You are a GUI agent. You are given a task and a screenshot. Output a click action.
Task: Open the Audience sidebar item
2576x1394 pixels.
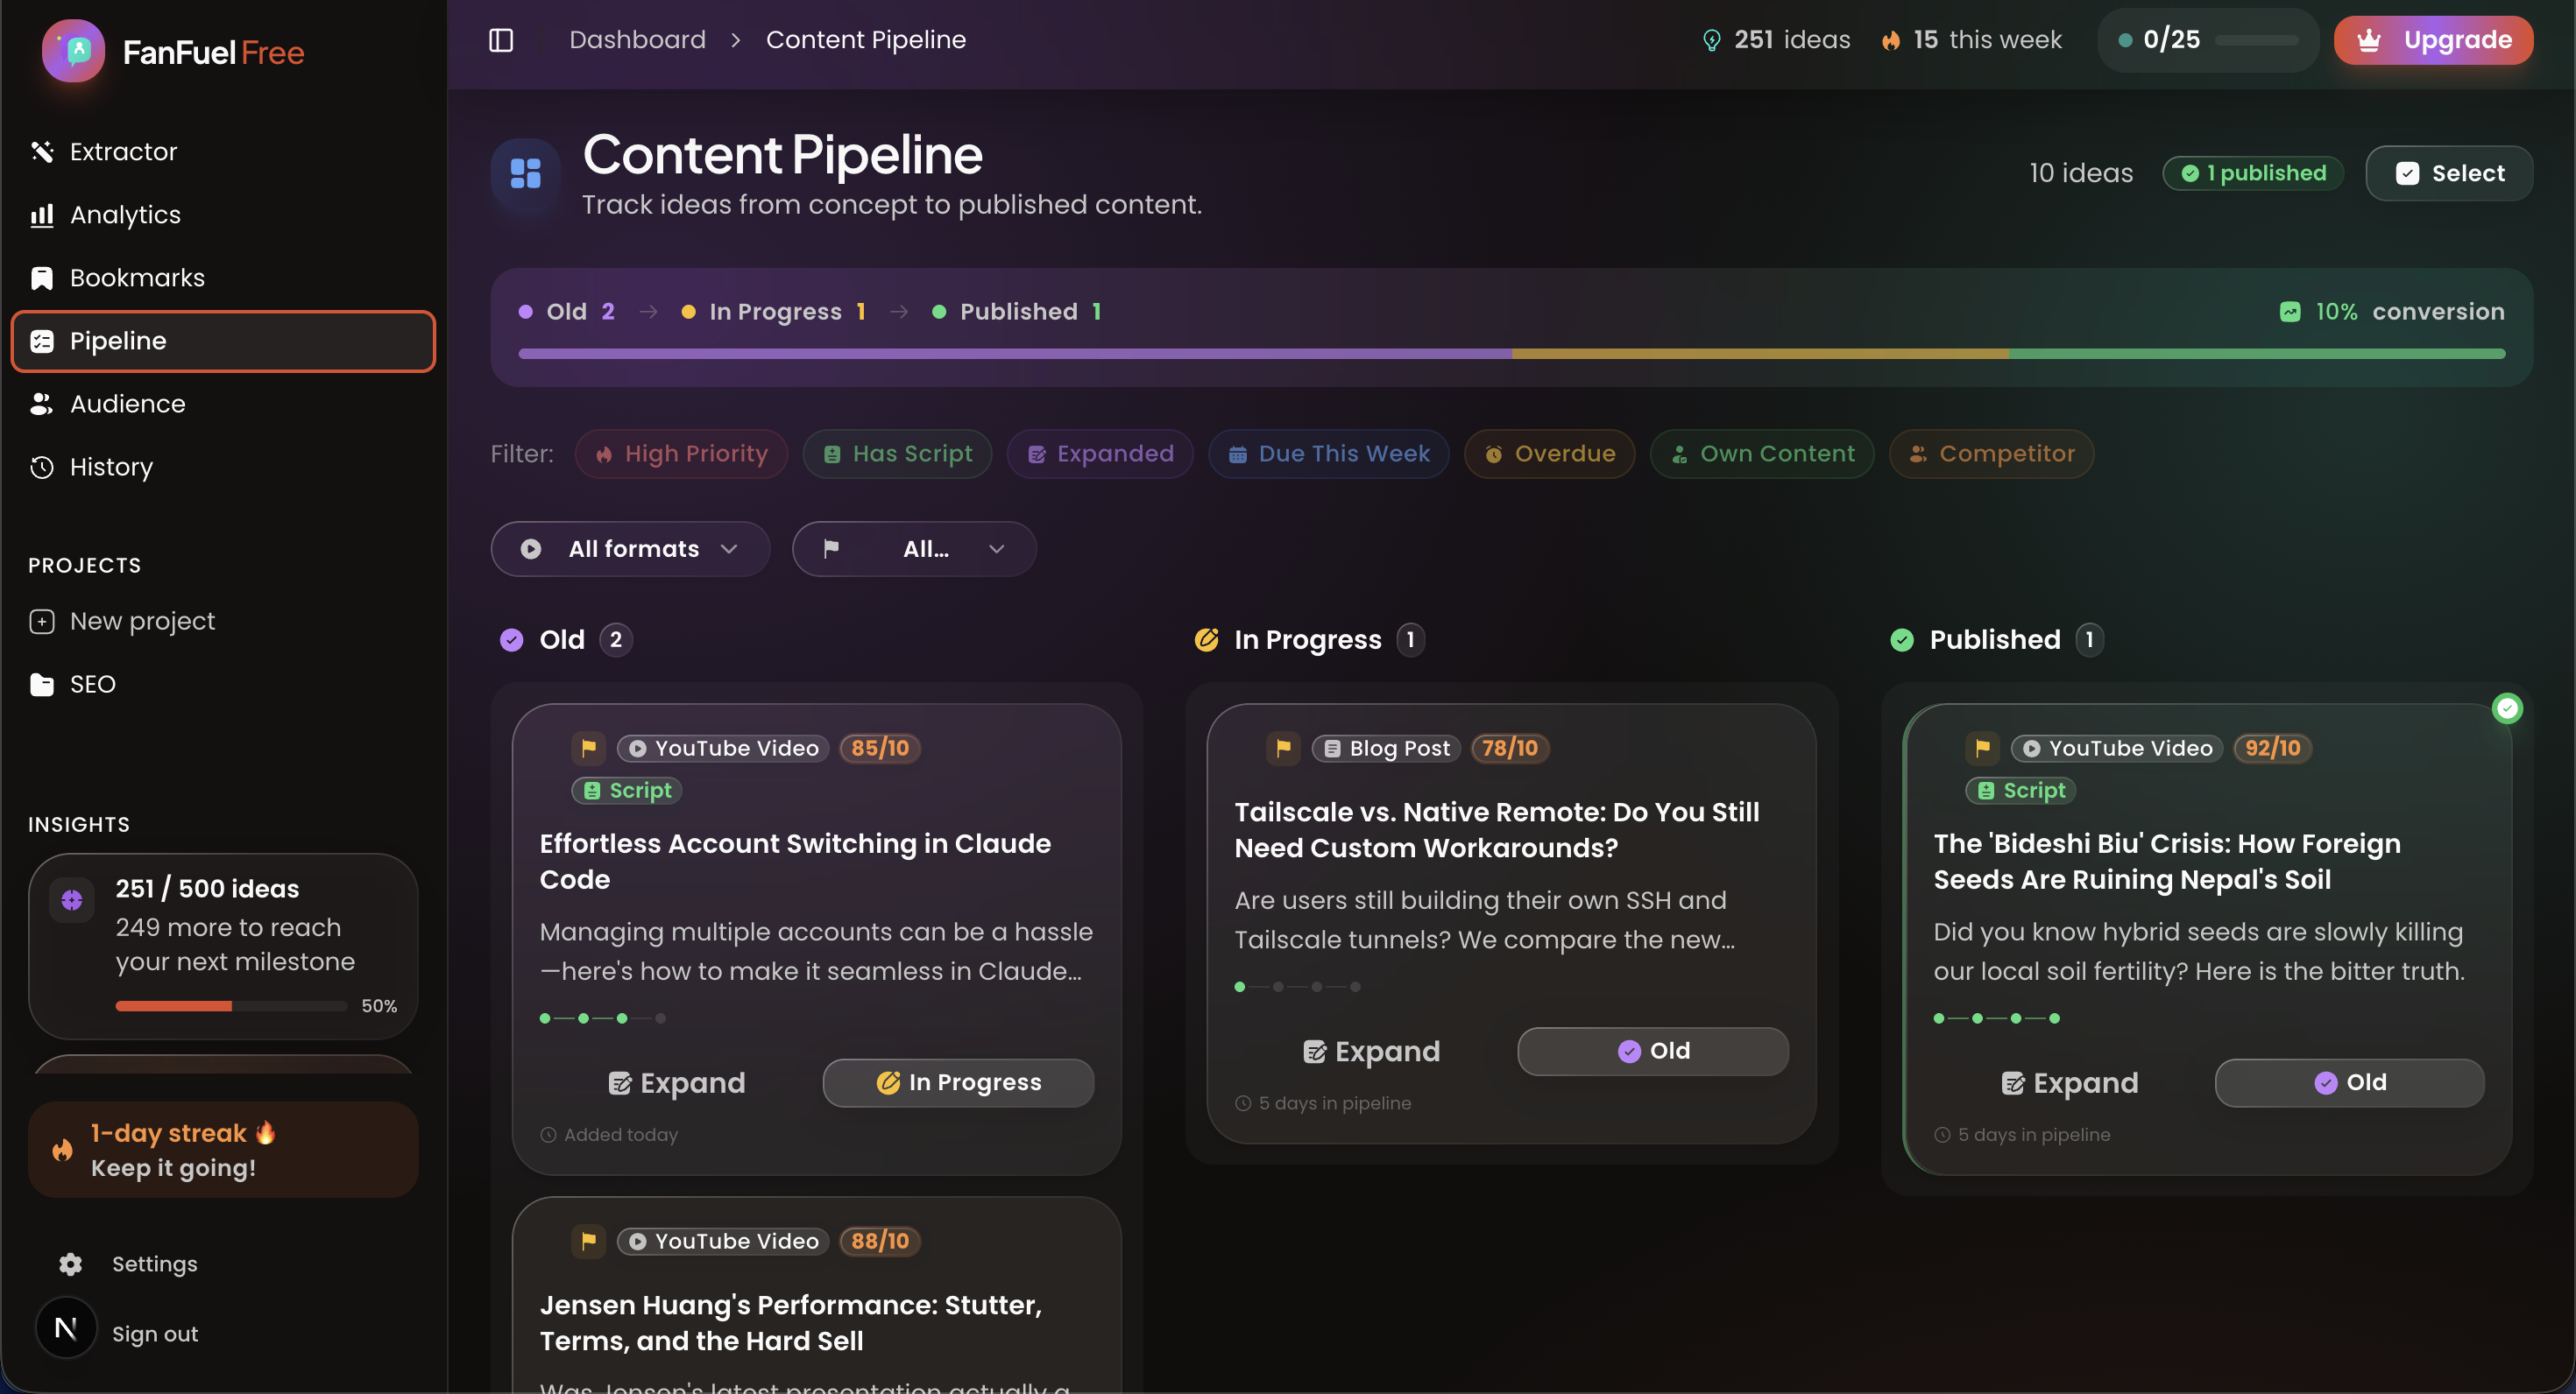127,404
